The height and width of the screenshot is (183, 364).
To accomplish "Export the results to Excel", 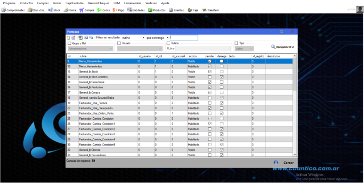I will tap(80, 38).
